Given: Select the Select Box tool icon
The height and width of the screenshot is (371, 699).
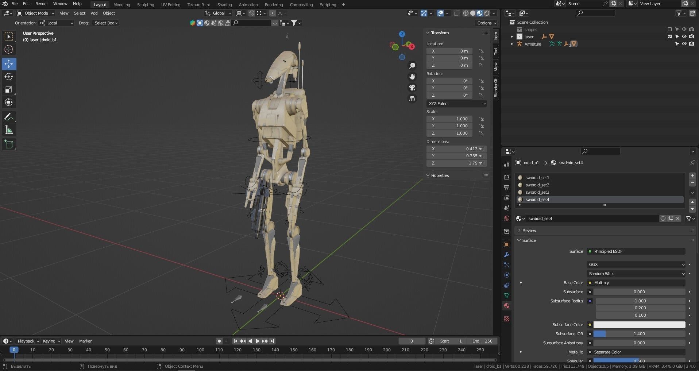Looking at the screenshot, I should point(9,36).
